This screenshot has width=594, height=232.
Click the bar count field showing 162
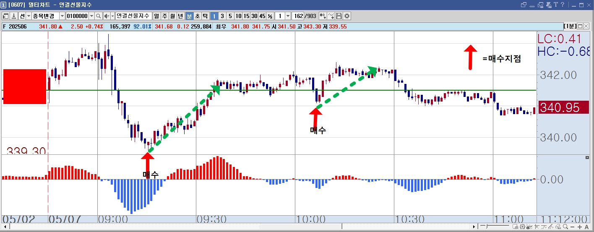pyautogui.click(x=298, y=16)
